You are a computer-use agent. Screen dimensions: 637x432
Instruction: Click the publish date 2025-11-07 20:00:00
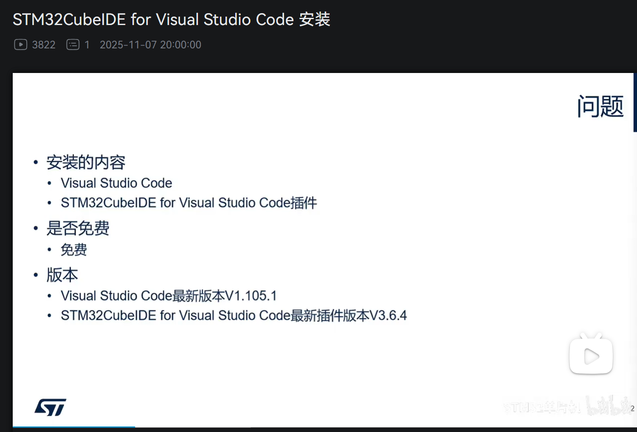click(150, 45)
